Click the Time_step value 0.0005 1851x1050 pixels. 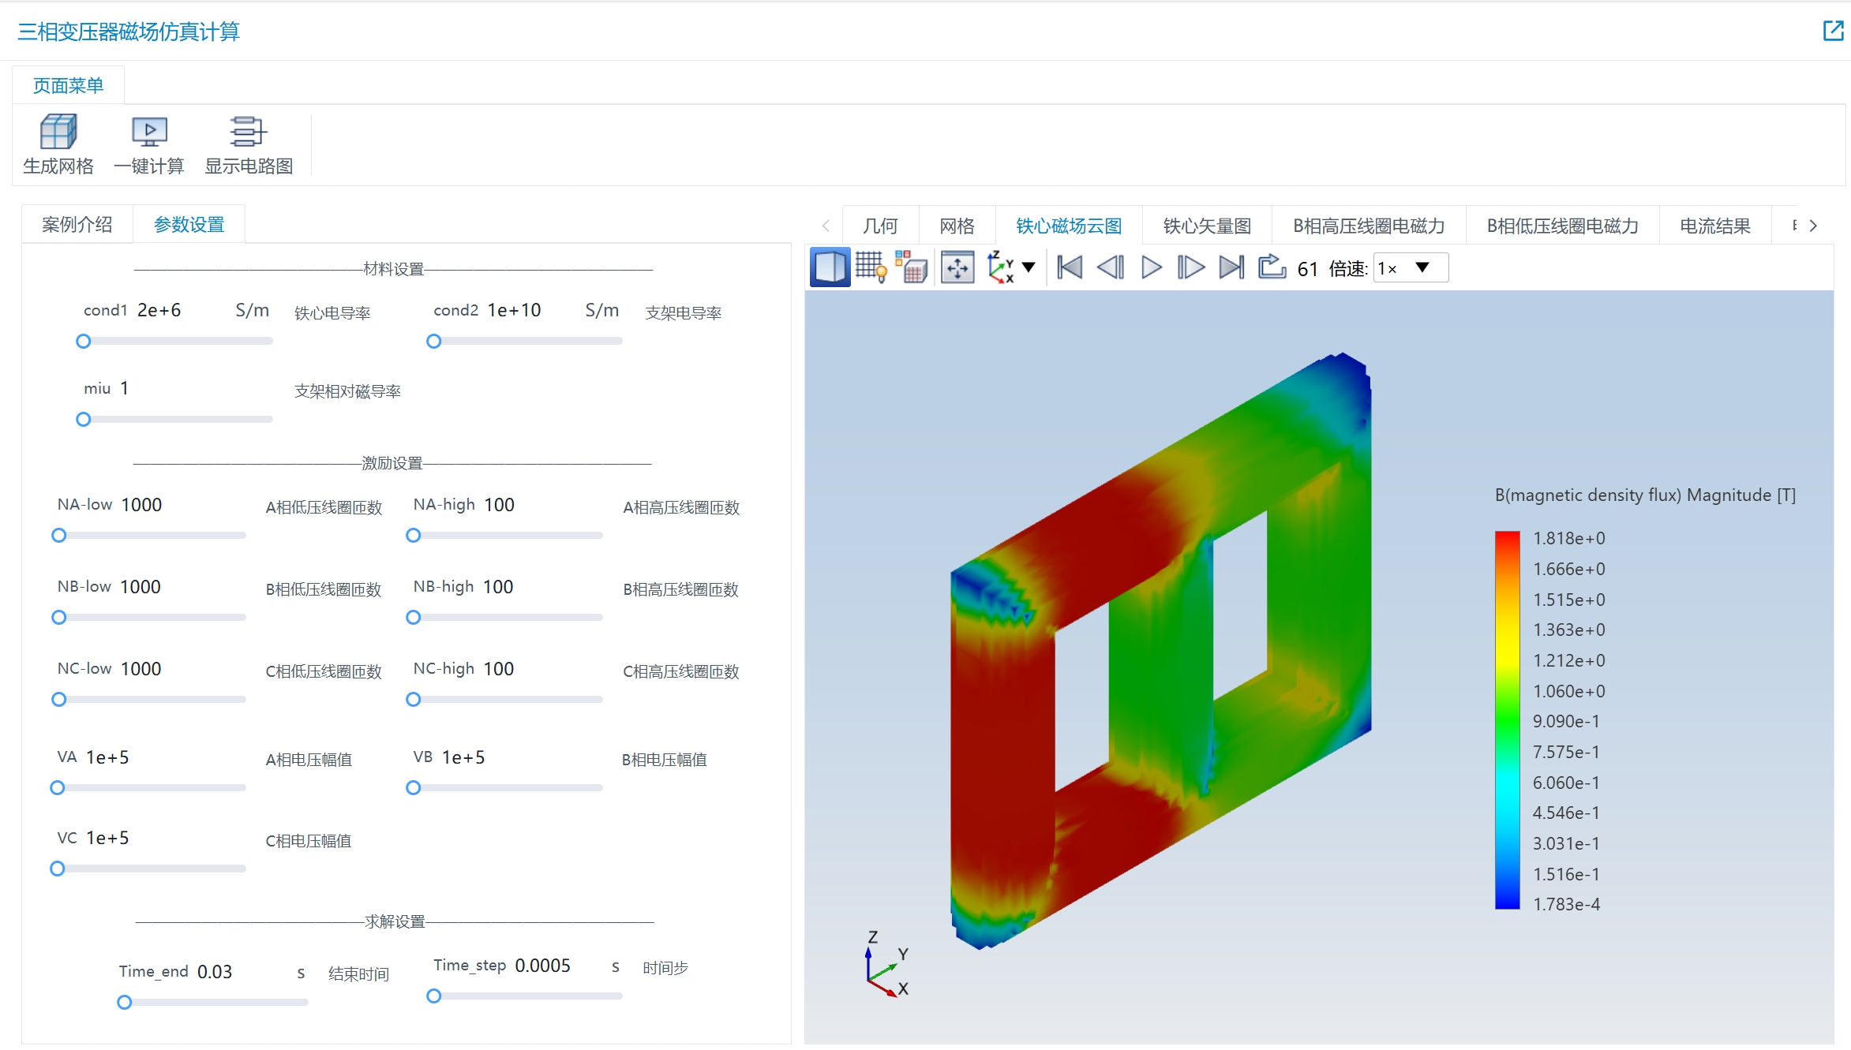(542, 966)
